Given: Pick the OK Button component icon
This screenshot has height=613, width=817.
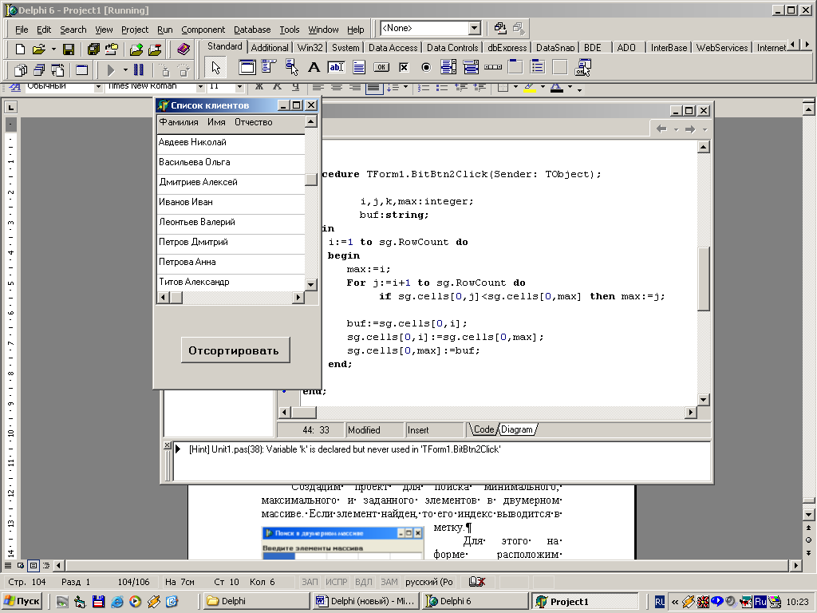Looking at the screenshot, I should (x=381, y=67).
